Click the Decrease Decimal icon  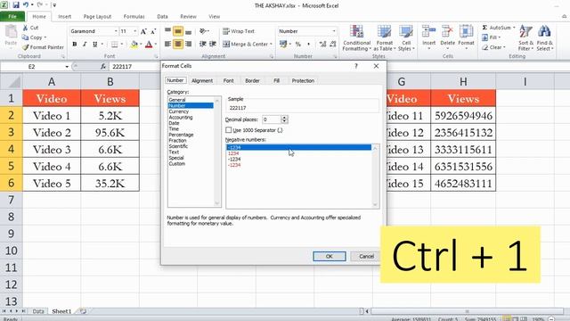[332, 44]
